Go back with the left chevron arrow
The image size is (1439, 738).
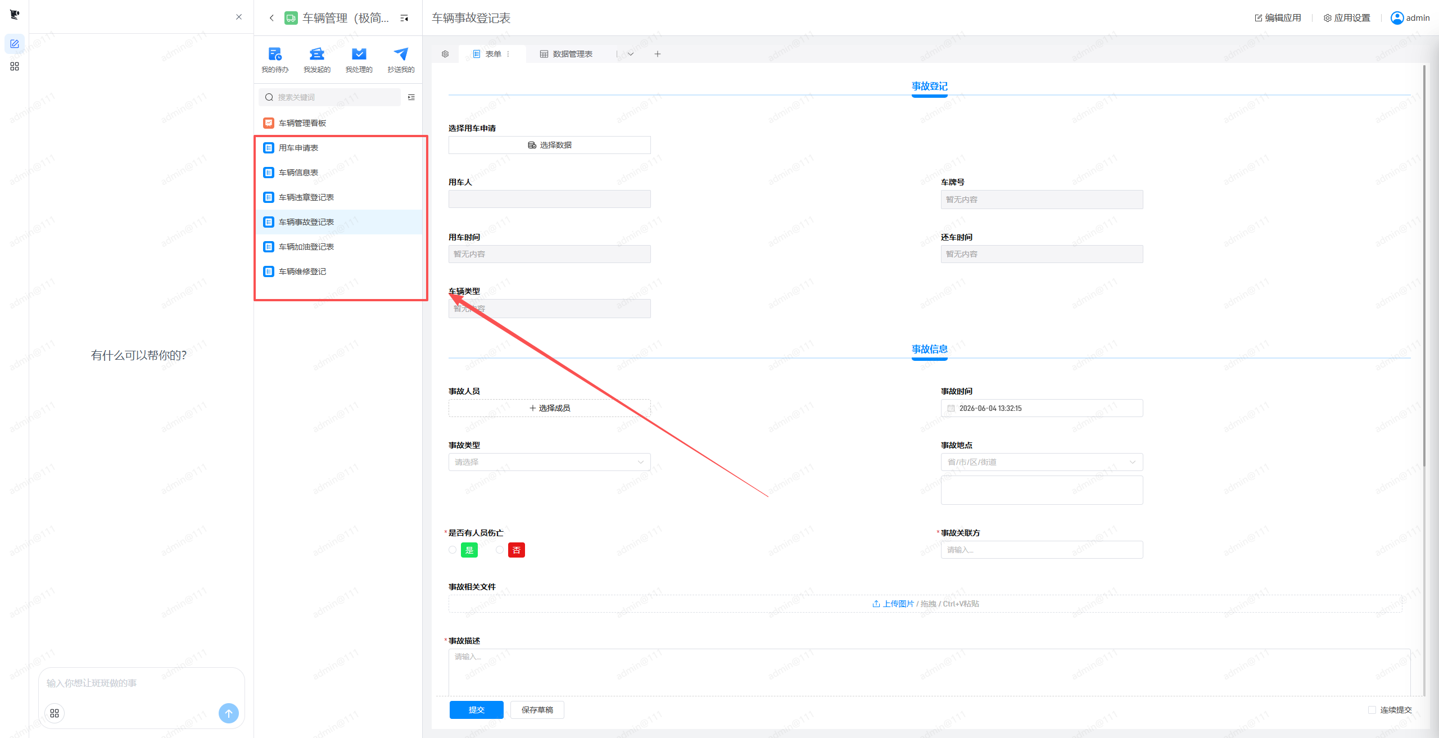point(271,18)
